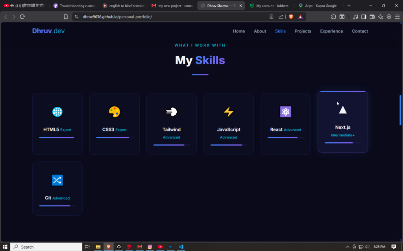Open the Brave playlist music note icon

click(x=355, y=16)
